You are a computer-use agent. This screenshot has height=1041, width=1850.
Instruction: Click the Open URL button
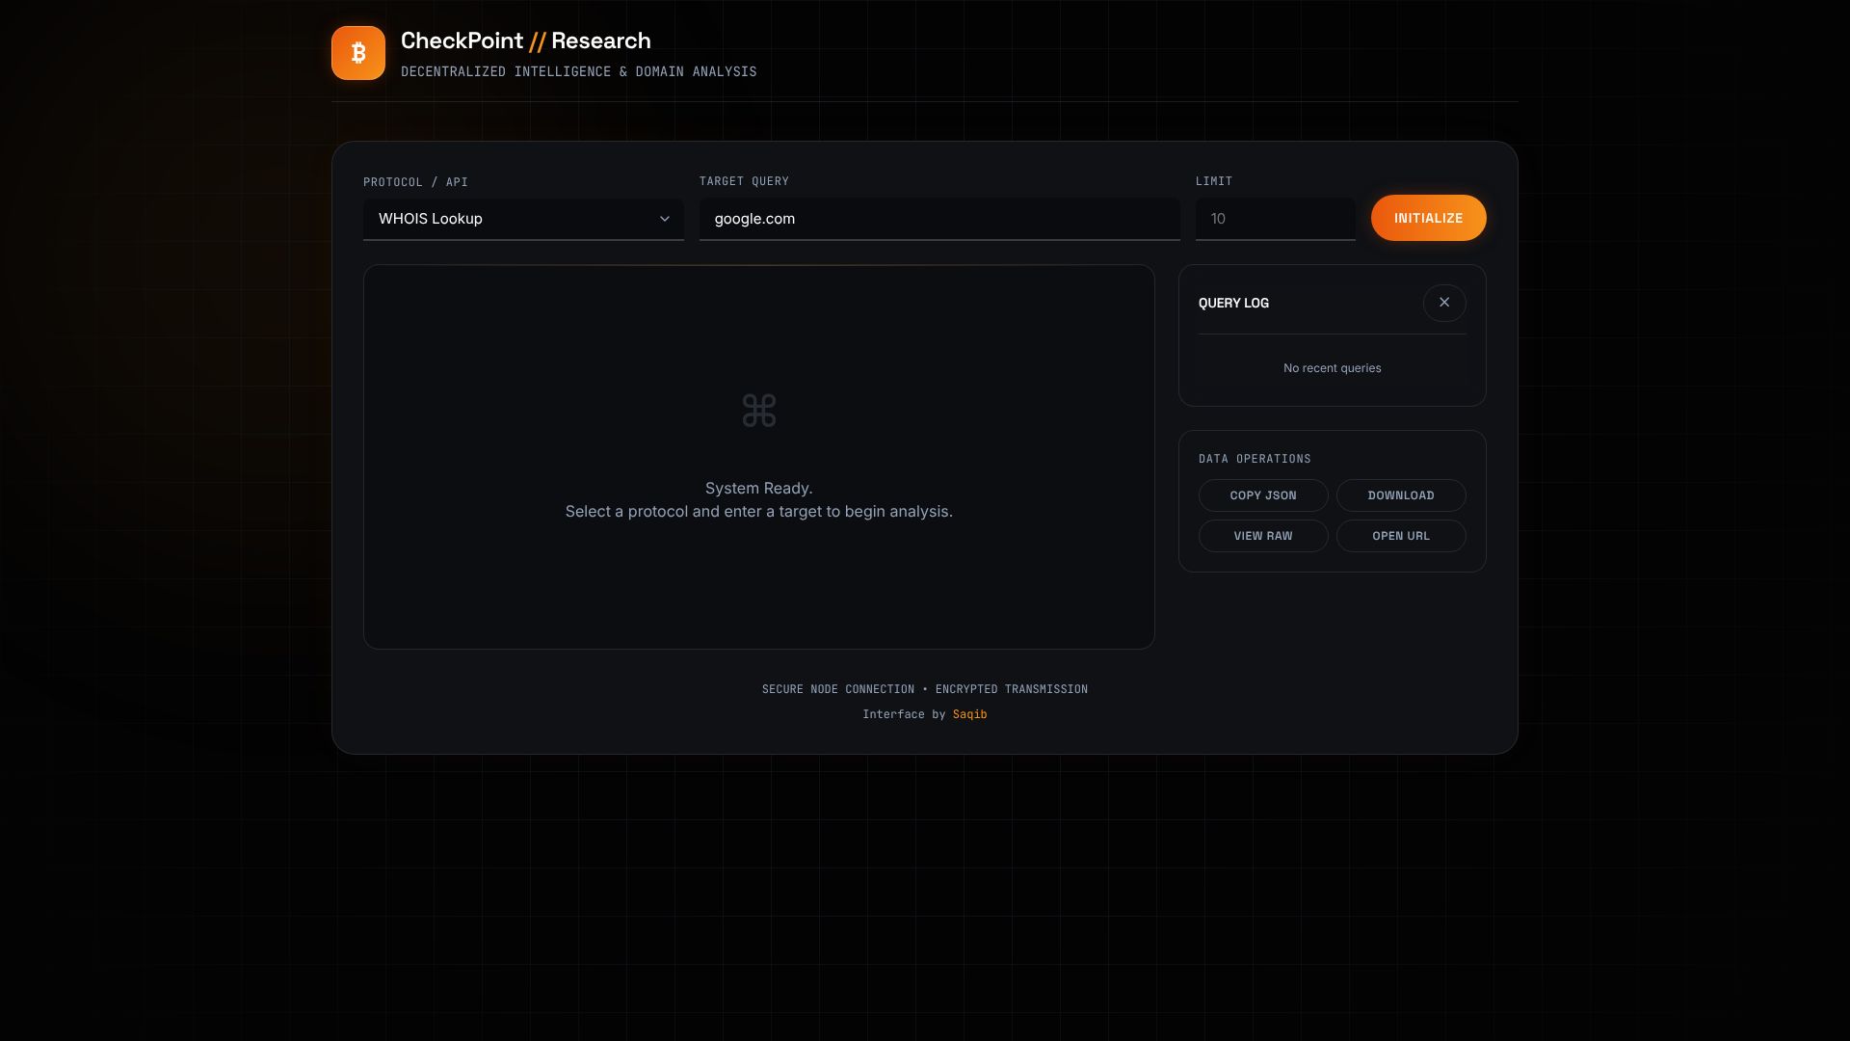point(1401,536)
